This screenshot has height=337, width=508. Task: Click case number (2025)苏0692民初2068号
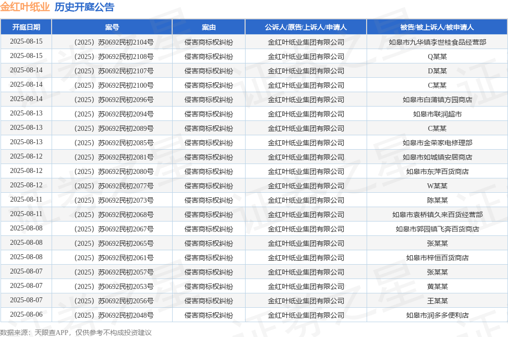tap(112, 215)
